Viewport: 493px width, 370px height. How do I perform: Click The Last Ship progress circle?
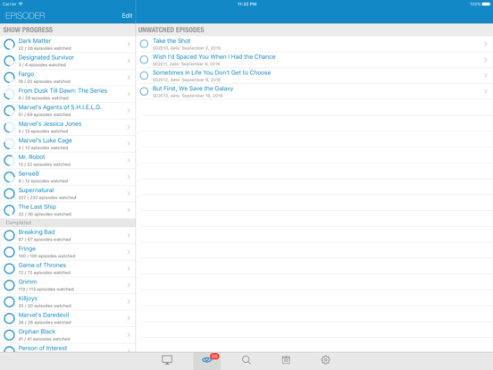(x=9, y=210)
